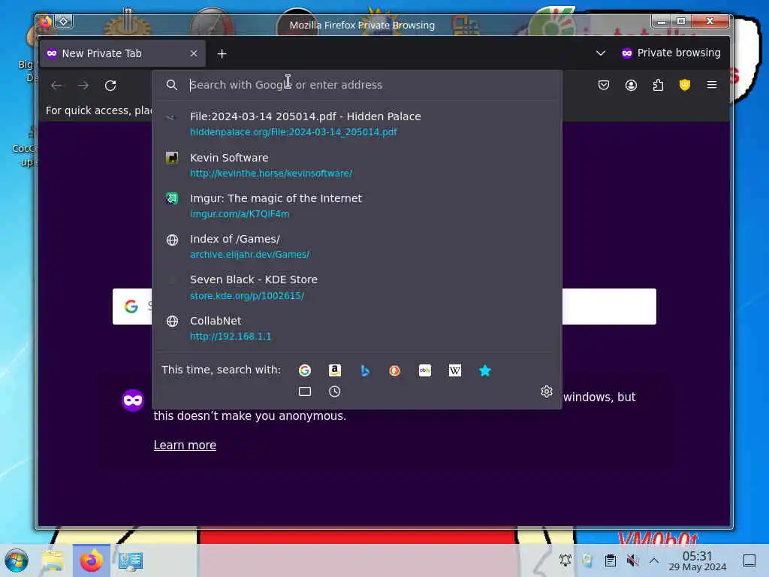The image size is (769, 577).
Task: Expand hidden system tray icons arrow
Action: coord(654,560)
